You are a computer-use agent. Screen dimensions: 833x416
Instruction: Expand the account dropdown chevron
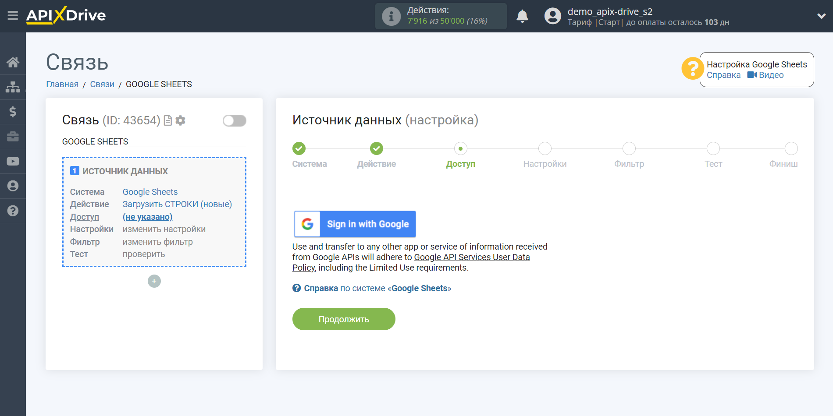click(821, 16)
